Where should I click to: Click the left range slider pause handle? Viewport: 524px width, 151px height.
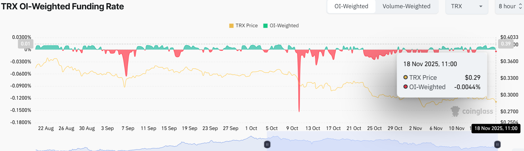tap(267, 144)
